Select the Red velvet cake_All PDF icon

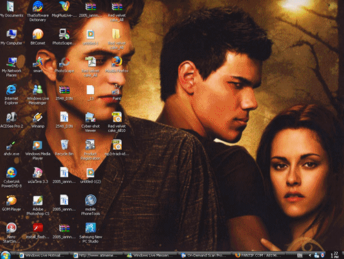pos(91,67)
